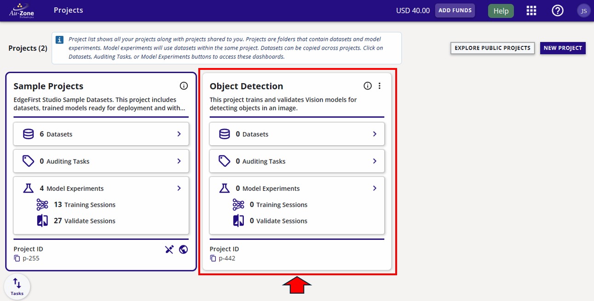
Task: Open Object Detection 0 Datasets row
Action: point(297,134)
